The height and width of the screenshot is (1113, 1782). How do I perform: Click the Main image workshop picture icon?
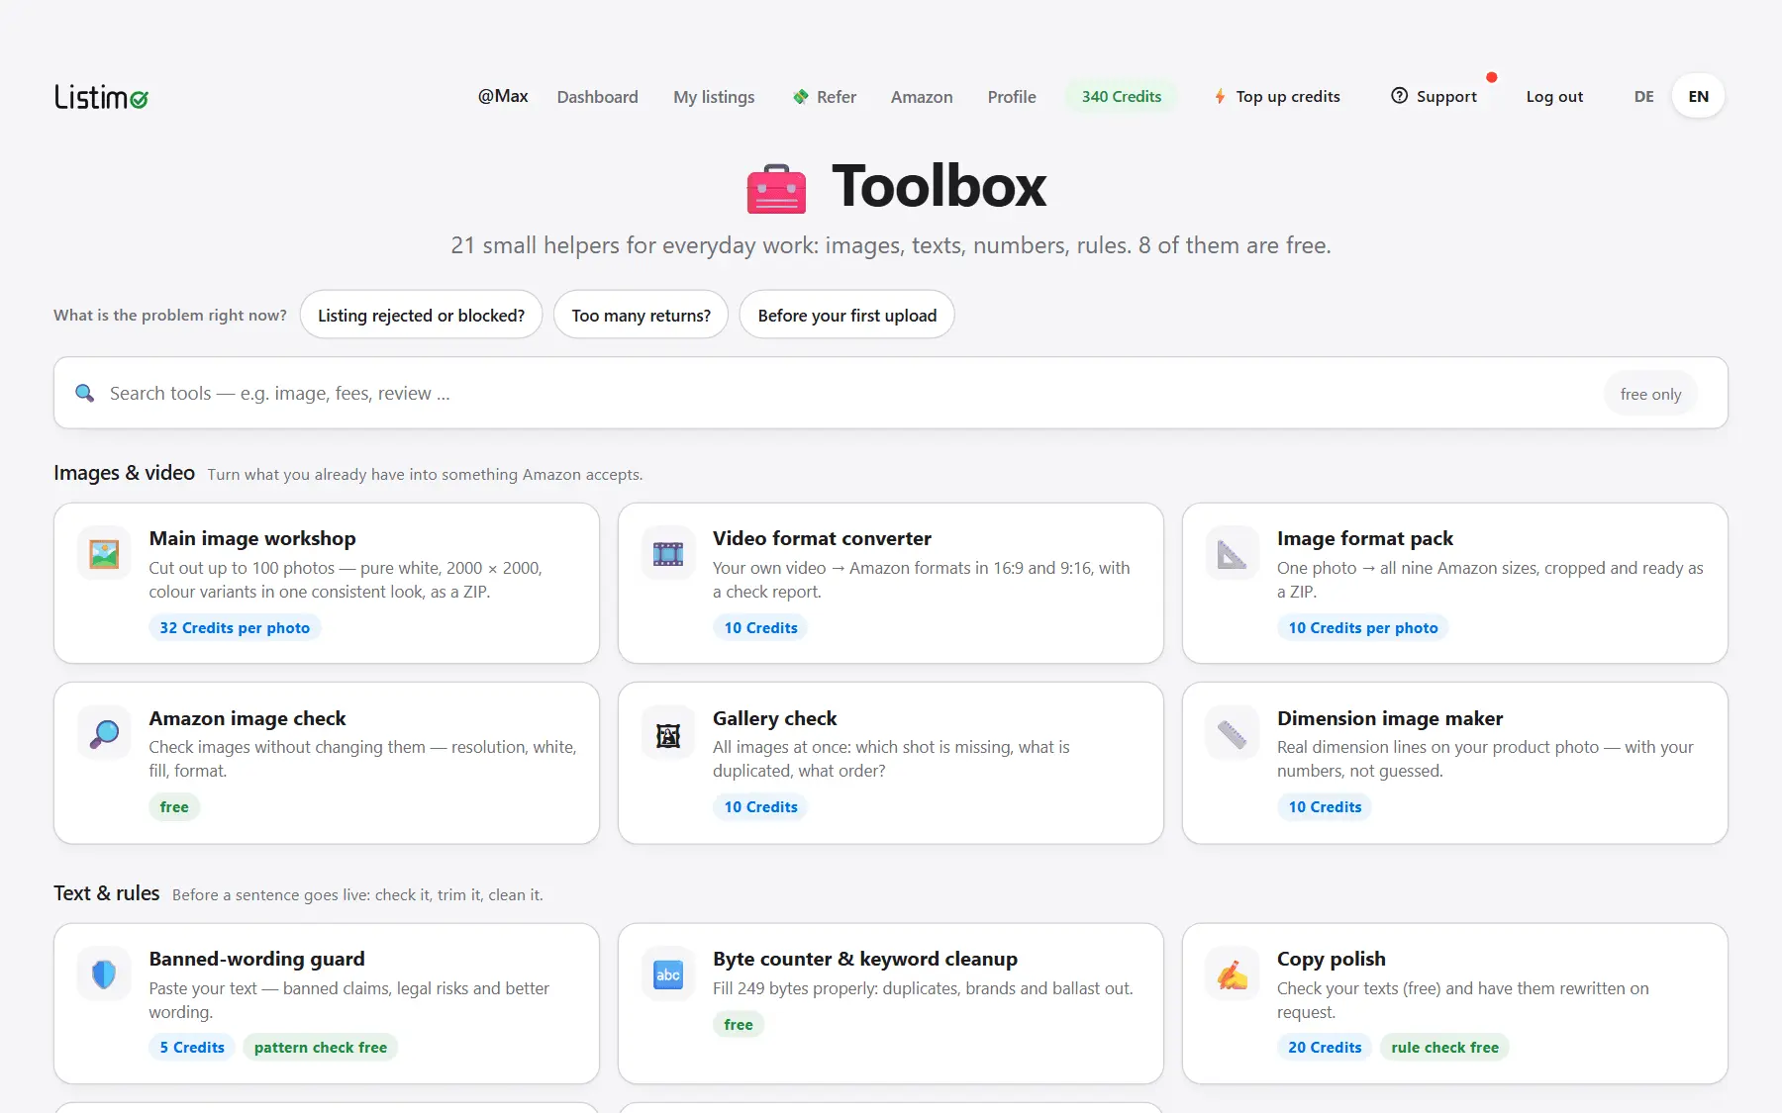coord(104,554)
